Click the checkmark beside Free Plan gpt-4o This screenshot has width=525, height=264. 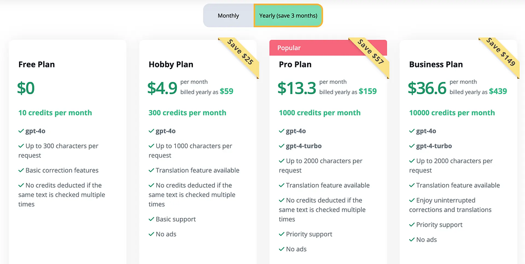click(21, 131)
